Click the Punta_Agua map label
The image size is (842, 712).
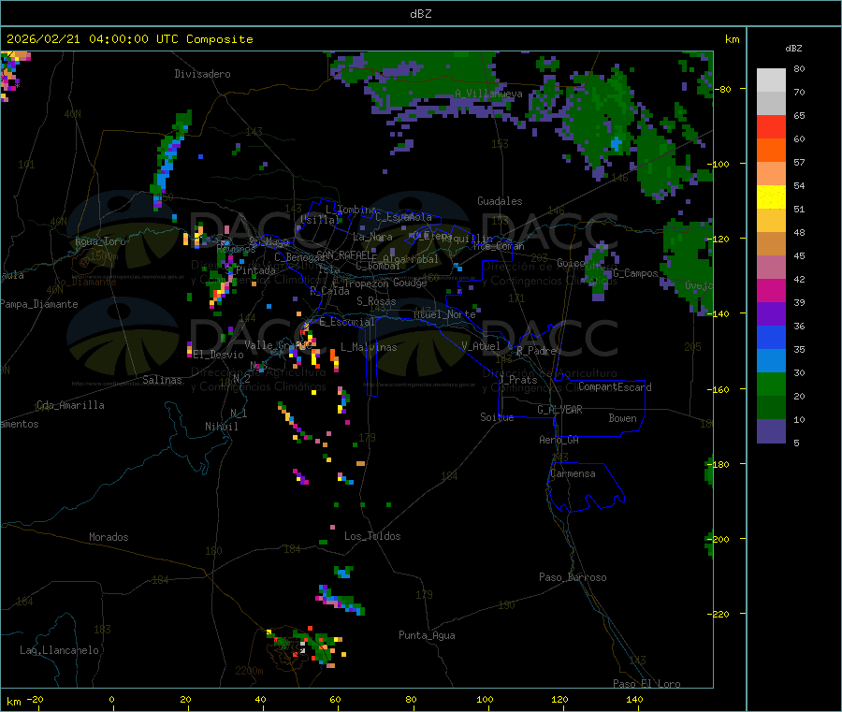pyautogui.click(x=427, y=636)
